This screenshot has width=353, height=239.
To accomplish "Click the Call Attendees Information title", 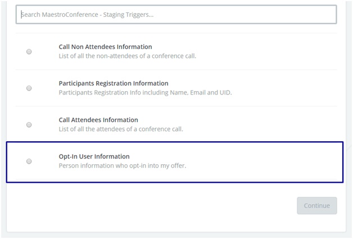I will (98, 120).
